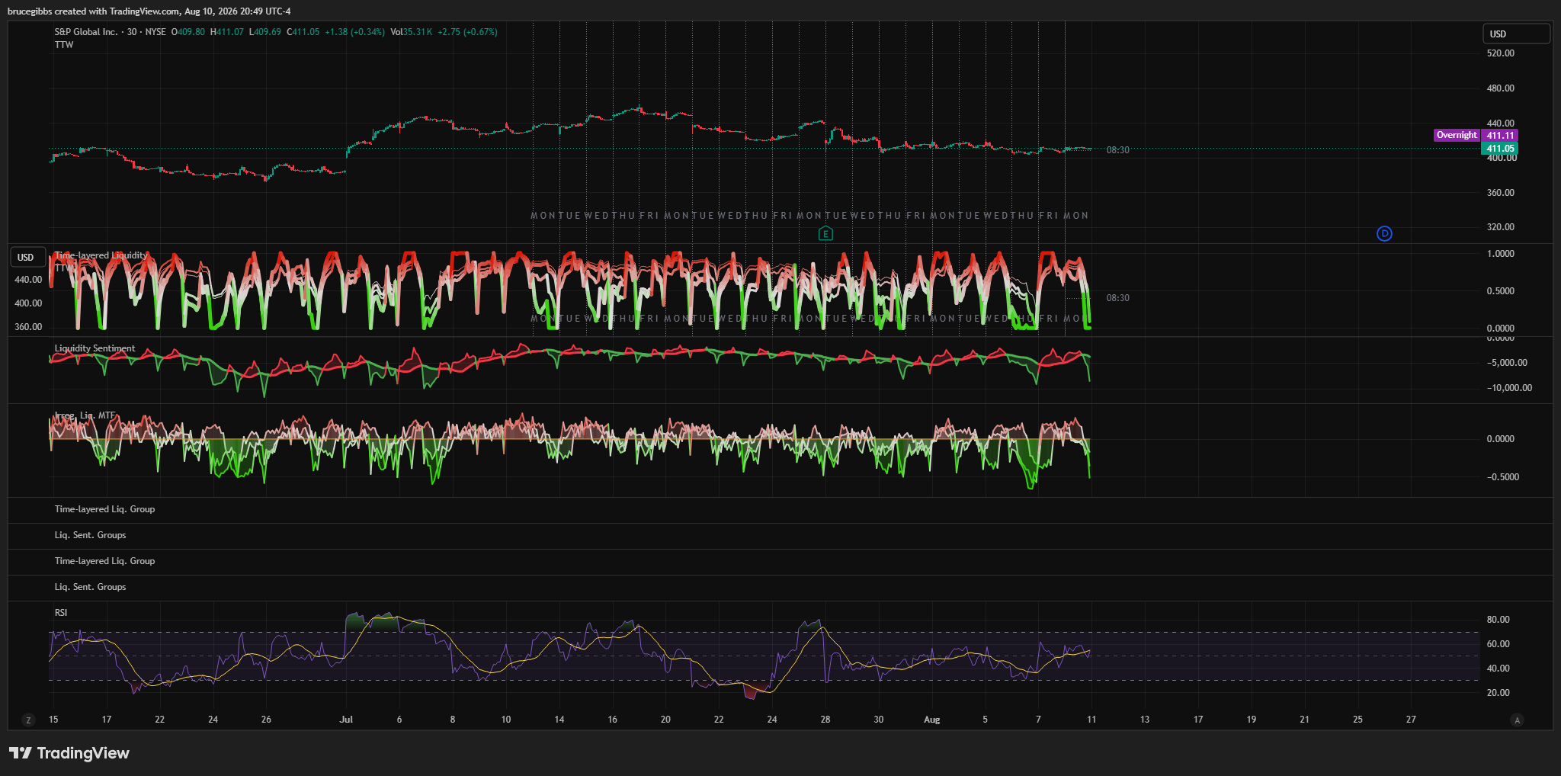Click the 20.00 level on RSI axis
This screenshot has width=1561, height=776.
tap(1498, 693)
